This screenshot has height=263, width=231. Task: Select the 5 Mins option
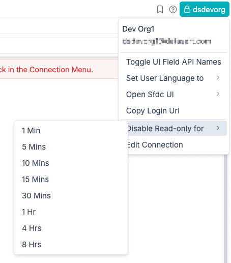(71, 147)
